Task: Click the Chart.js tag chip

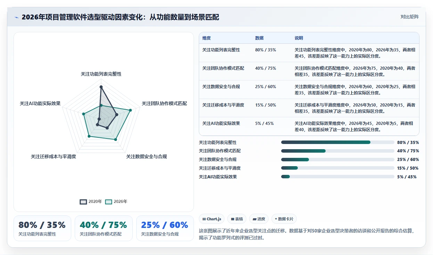Action: coord(212,219)
